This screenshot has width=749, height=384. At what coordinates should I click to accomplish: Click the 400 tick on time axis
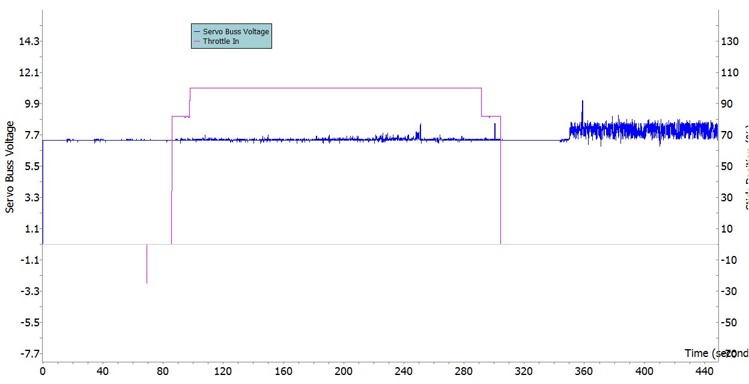pyautogui.click(x=645, y=371)
